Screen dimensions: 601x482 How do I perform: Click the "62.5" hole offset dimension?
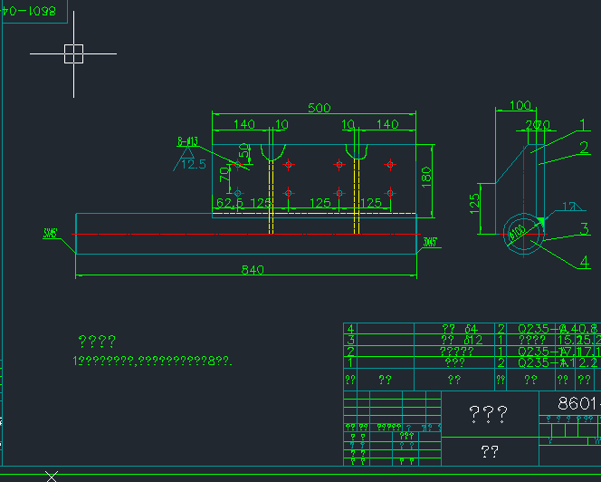[x=230, y=203]
